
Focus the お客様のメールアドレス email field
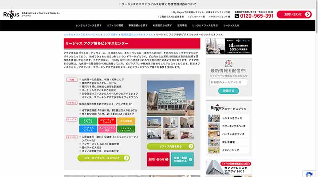(x=229, y=82)
